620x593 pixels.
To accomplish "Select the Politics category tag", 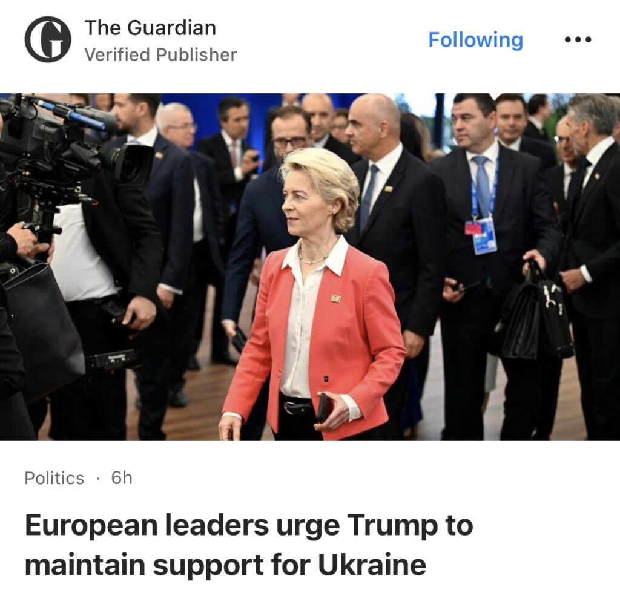I will click(54, 478).
